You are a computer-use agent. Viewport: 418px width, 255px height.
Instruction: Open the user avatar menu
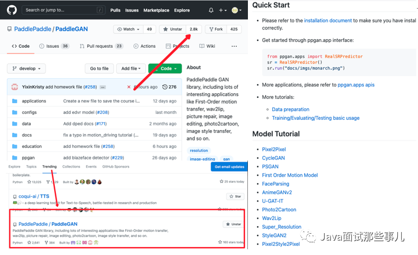236,10
